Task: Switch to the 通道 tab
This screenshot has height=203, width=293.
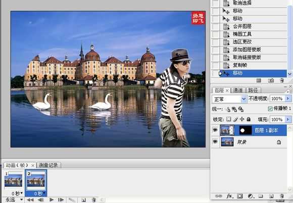Action: click(238, 90)
